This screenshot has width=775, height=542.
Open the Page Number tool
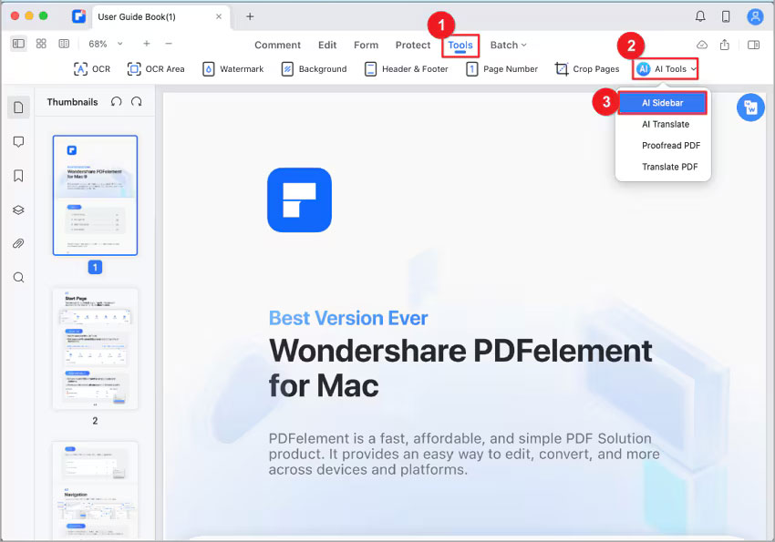pyautogui.click(x=501, y=69)
